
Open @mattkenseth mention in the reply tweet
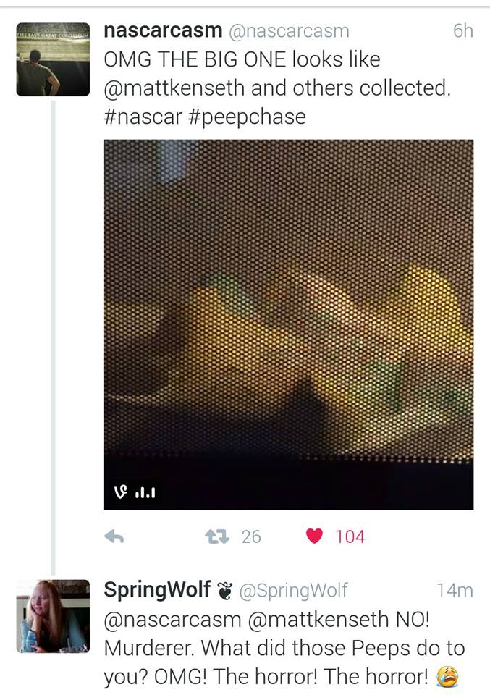tap(318, 619)
